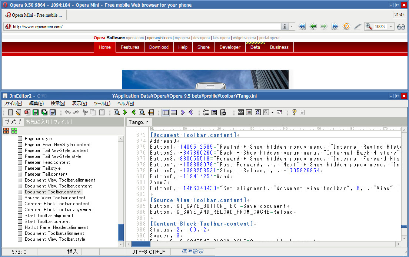The width and height of the screenshot is (409, 257).
Task: Go back using Opera's green Back arrow
Action: tap(313, 26)
